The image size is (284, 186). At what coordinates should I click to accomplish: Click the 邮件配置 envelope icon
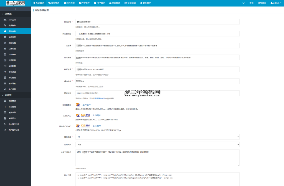point(4,66)
